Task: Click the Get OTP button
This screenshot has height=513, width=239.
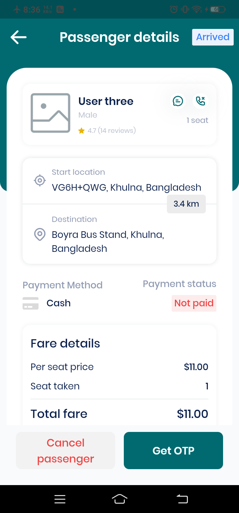Action: coord(173,451)
